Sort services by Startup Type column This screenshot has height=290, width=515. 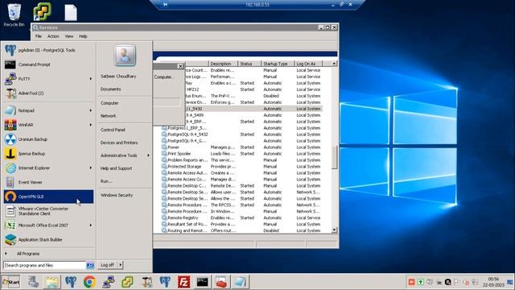(278, 64)
